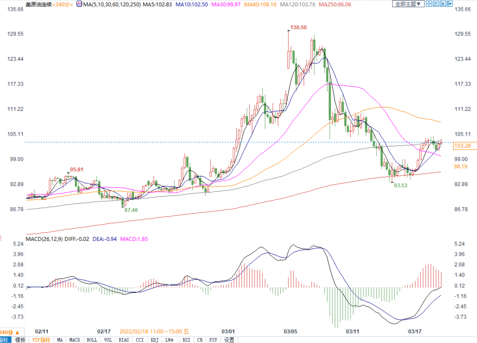Click the MA(5,10,30,60,120,250) parameters label
Image resolution: width=477 pixels, height=343 pixels.
pos(112,5)
